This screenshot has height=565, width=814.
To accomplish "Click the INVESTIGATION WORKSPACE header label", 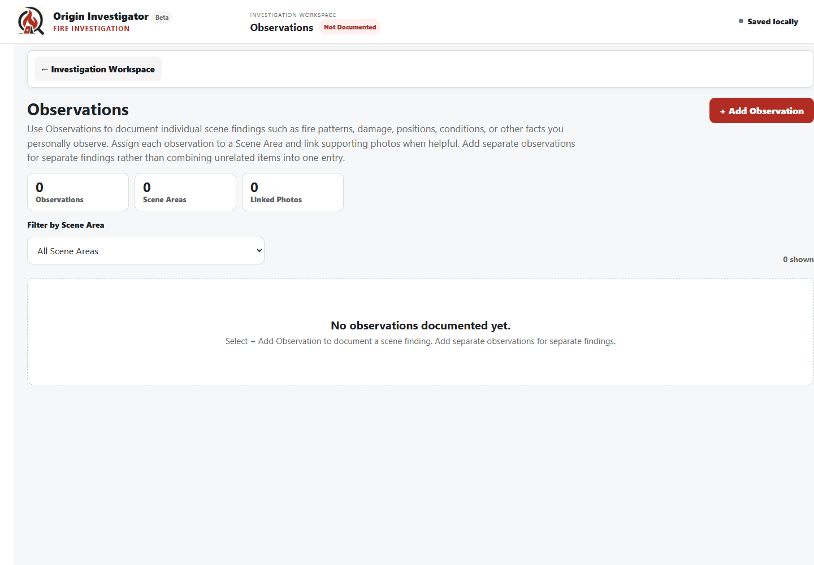I will (293, 15).
